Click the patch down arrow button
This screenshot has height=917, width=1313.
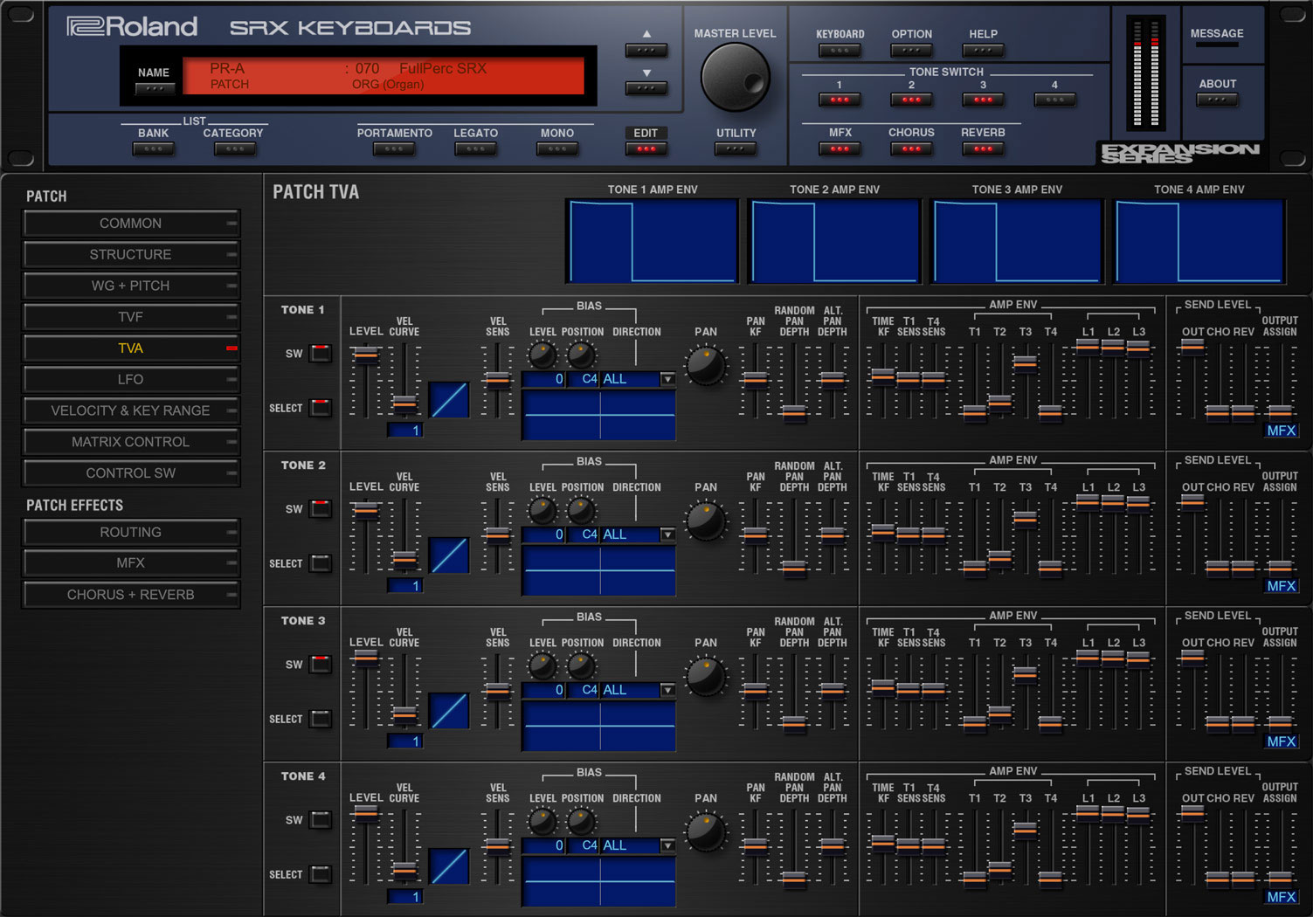[x=646, y=88]
